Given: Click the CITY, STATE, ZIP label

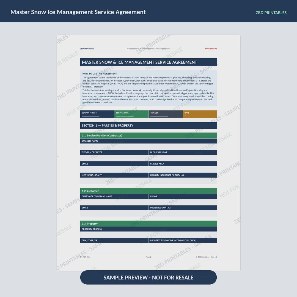Looking at the screenshot, I should 90,240.
